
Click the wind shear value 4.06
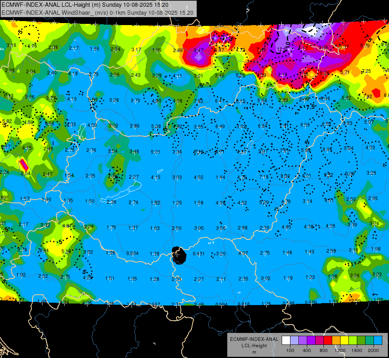coord(331,226)
